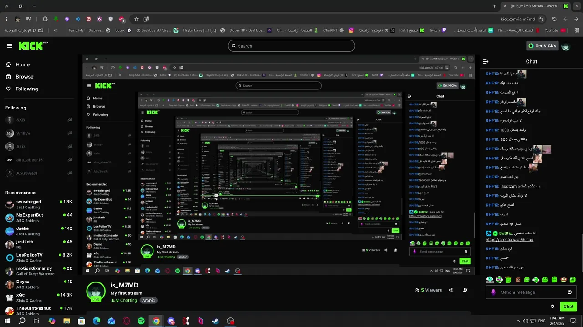Click the green download arrow extension

click(56, 19)
